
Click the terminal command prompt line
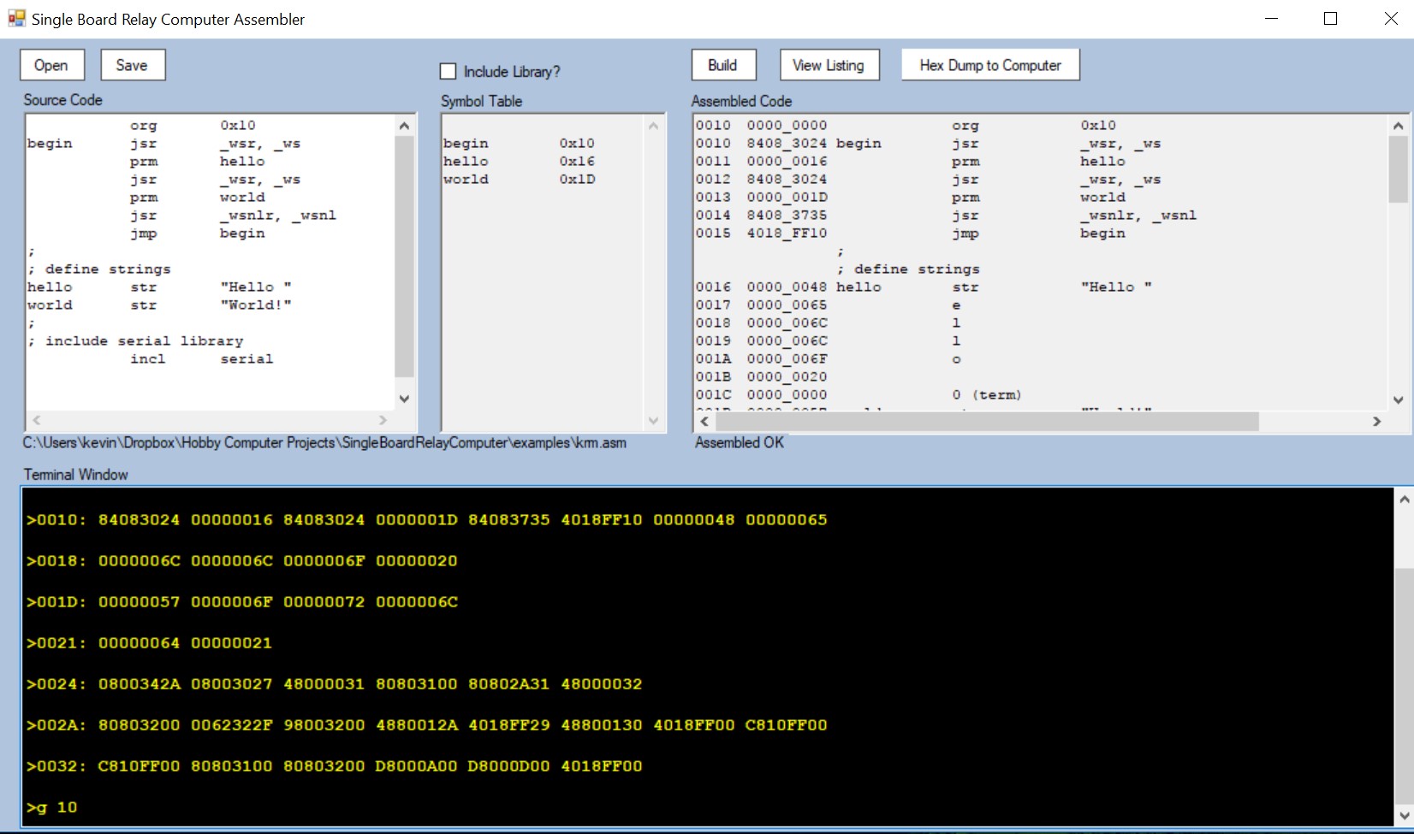(52, 807)
